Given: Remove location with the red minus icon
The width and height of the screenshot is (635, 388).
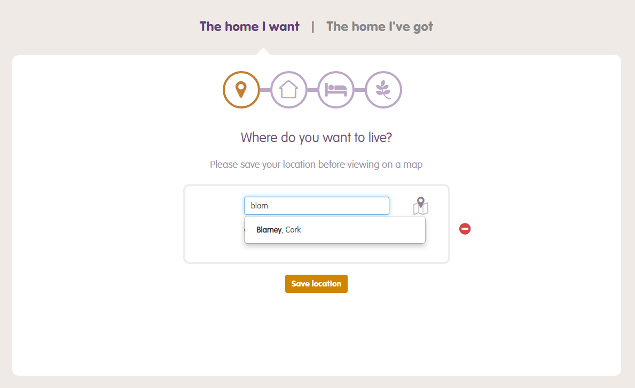Looking at the screenshot, I should [x=465, y=229].
